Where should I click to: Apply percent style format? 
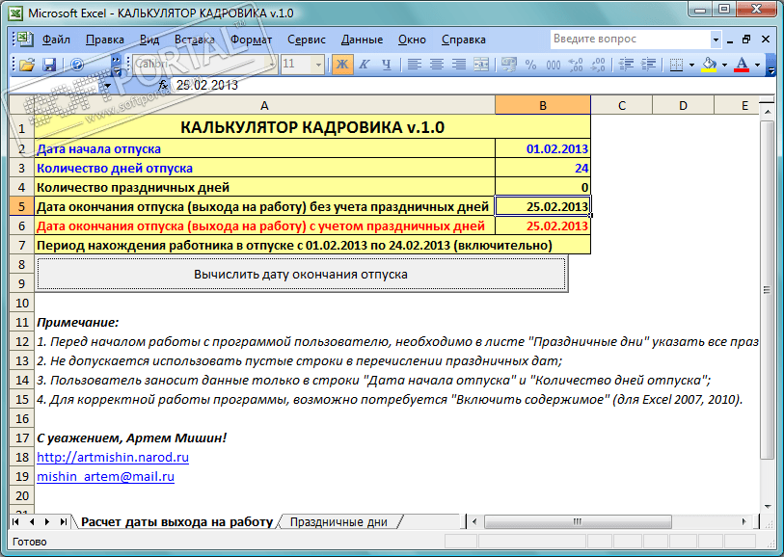(530, 65)
